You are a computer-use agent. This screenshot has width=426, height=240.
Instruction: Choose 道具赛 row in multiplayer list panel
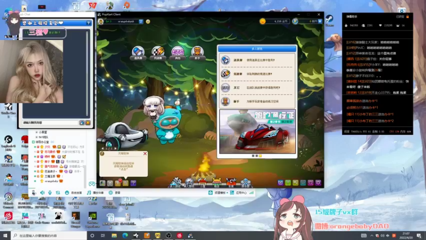[x=257, y=60]
